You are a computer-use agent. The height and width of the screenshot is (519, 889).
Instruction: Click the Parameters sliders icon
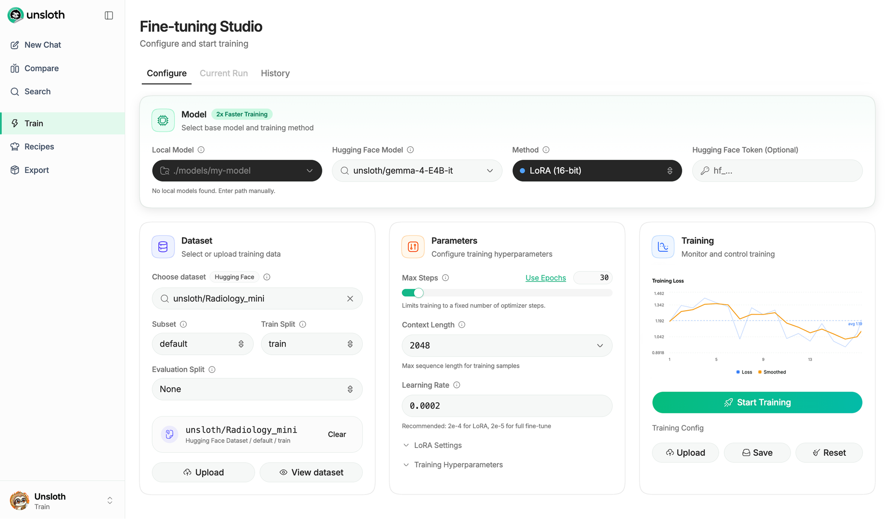pos(413,247)
